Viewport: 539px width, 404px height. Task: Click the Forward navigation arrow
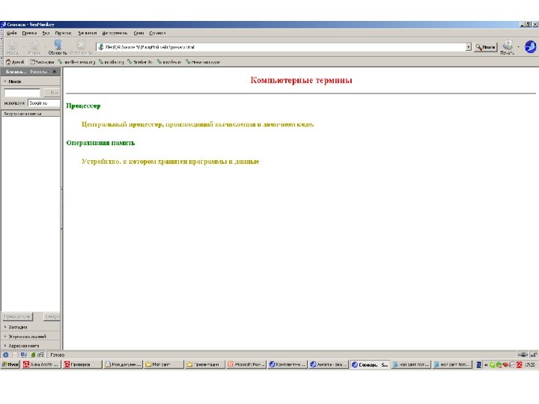tap(34, 47)
